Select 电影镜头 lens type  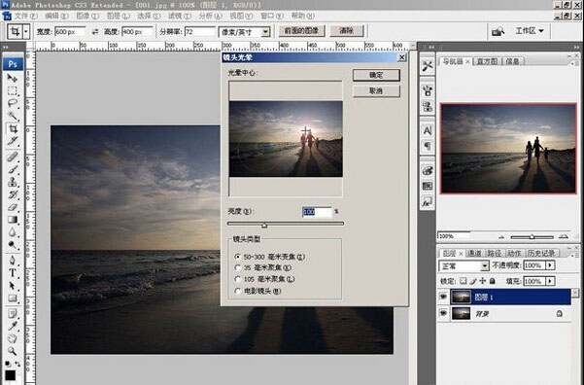238,291
